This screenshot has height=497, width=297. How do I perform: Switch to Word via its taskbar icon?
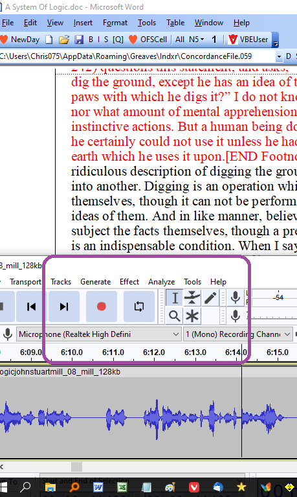tap(98, 487)
